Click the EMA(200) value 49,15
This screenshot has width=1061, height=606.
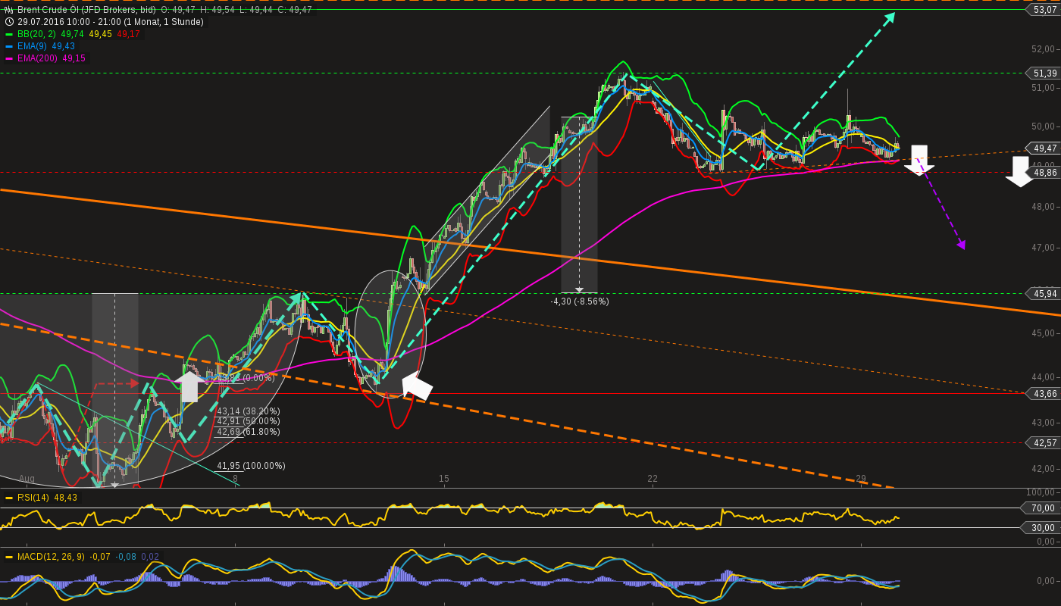pos(74,58)
